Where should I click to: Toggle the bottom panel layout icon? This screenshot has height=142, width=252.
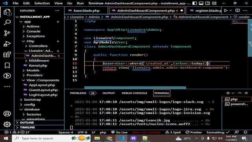coord(201,3)
